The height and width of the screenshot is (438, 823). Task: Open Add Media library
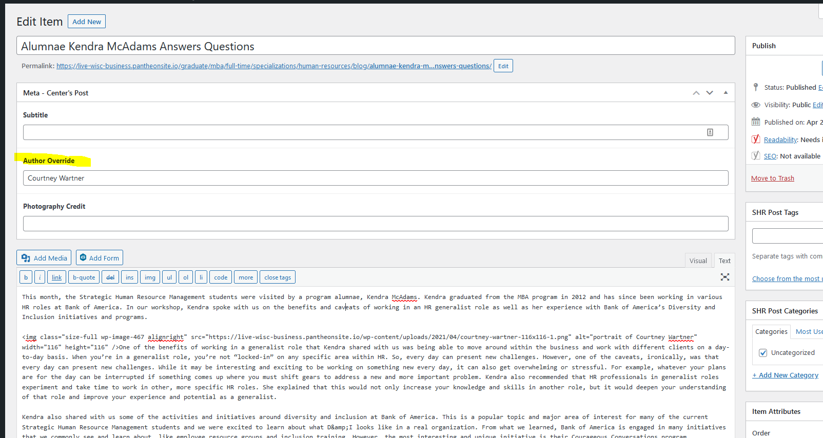pos(44,258)
